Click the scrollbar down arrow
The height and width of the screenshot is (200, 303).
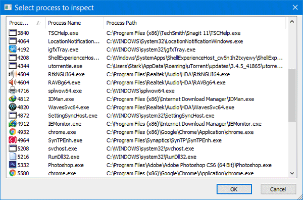point(292,173)
